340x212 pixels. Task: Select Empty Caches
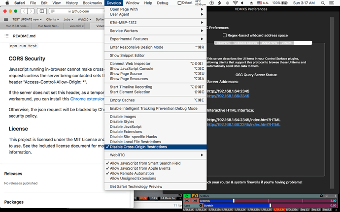[x=156, y=100]
